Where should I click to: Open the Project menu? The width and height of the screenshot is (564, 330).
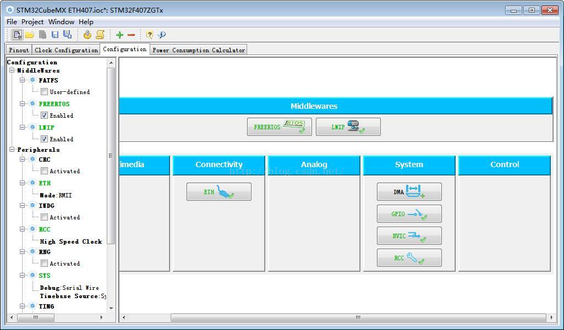click(x=34, y=21)
